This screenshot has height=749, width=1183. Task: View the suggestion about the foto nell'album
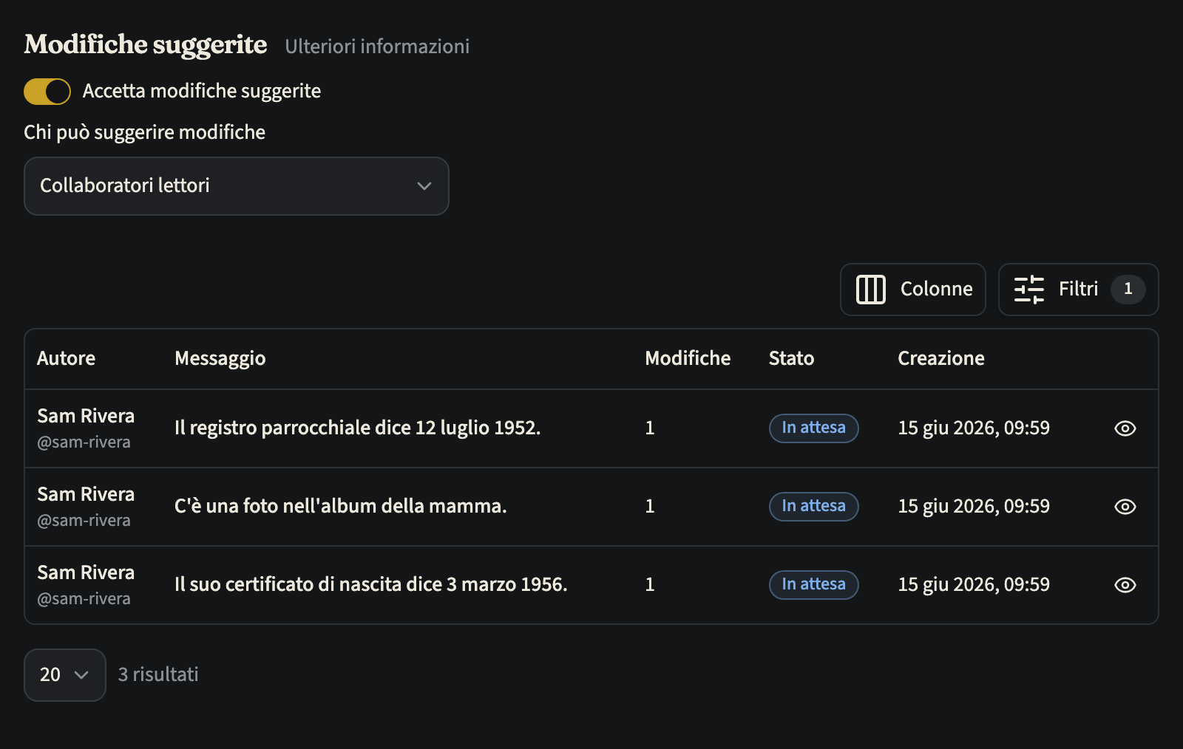(x=1125, y=507)
